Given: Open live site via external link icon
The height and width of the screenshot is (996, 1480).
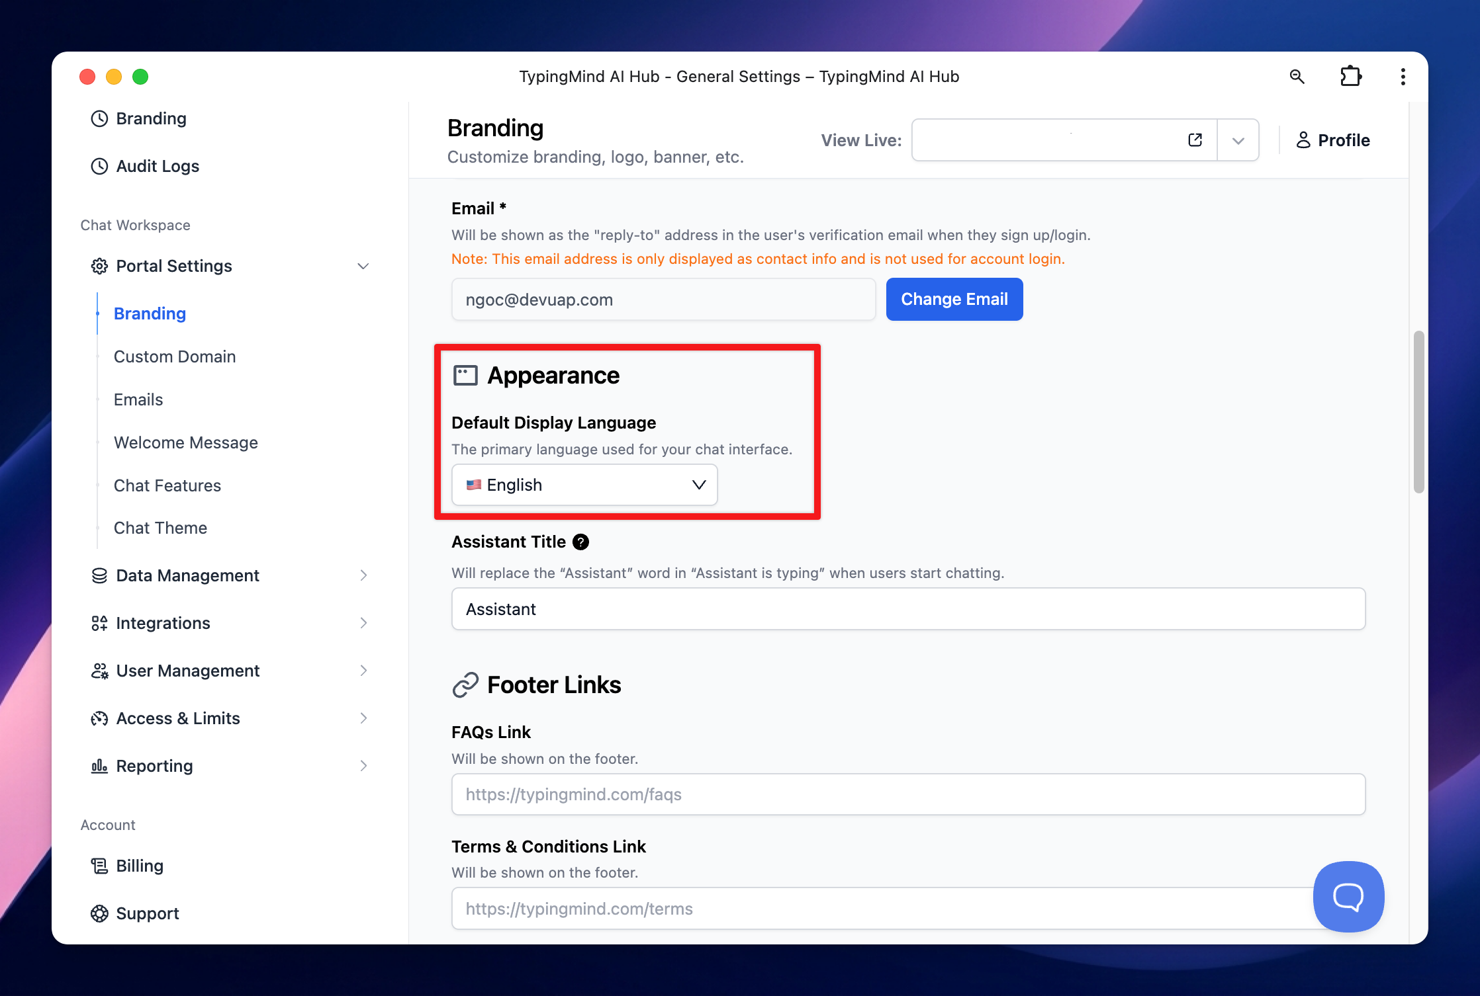Looking at the screenshot, I should point(1195,140).
